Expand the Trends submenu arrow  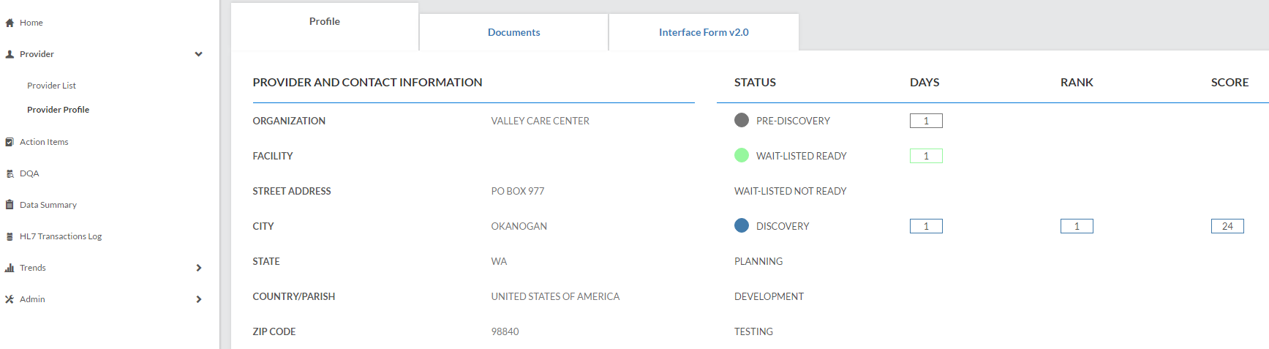pyautogui.click(x=198, y=268)
